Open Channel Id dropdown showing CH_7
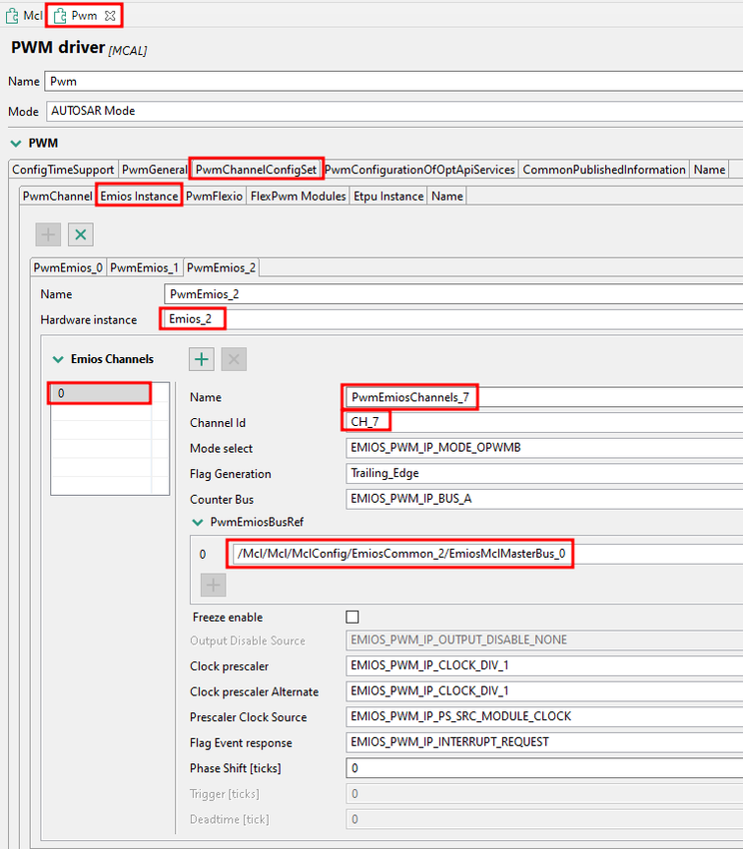743x849 pixels. [x=544, y=422]
